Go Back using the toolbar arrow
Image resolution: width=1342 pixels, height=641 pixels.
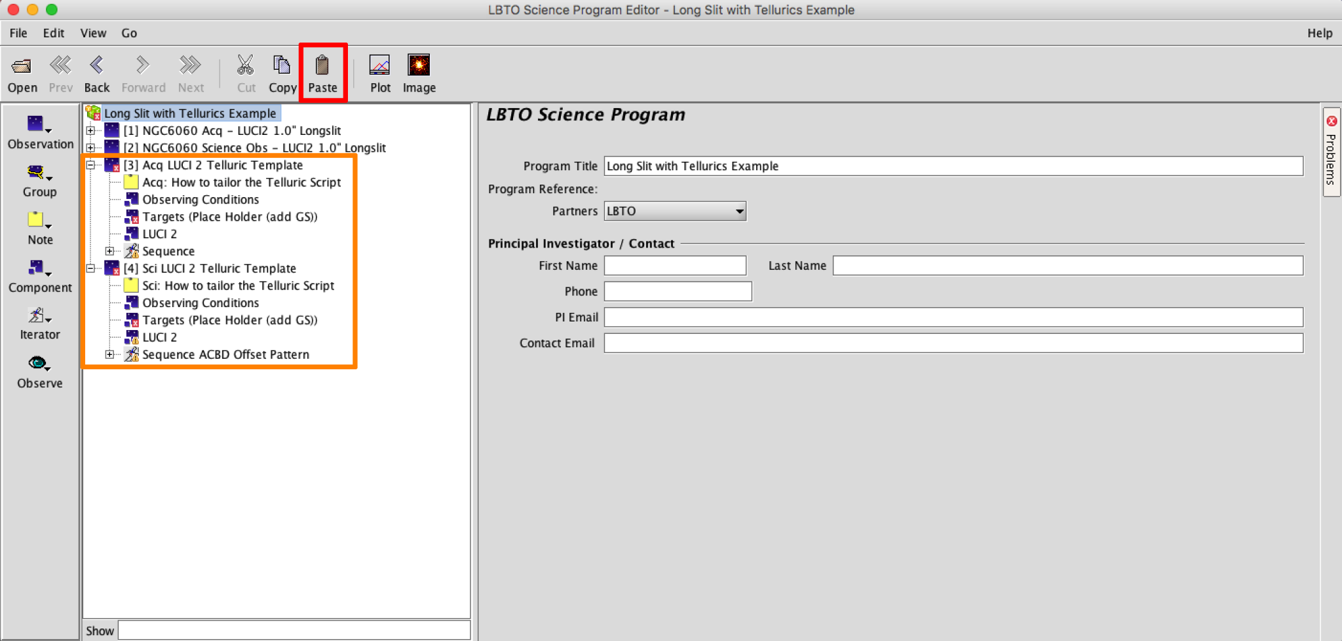(97, 65)
